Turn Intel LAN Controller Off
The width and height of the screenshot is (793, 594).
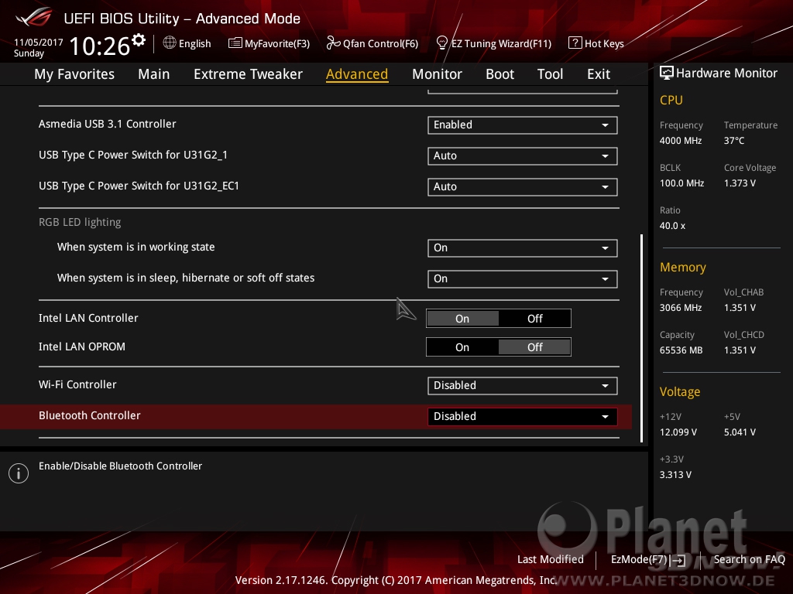pos(534,319)
